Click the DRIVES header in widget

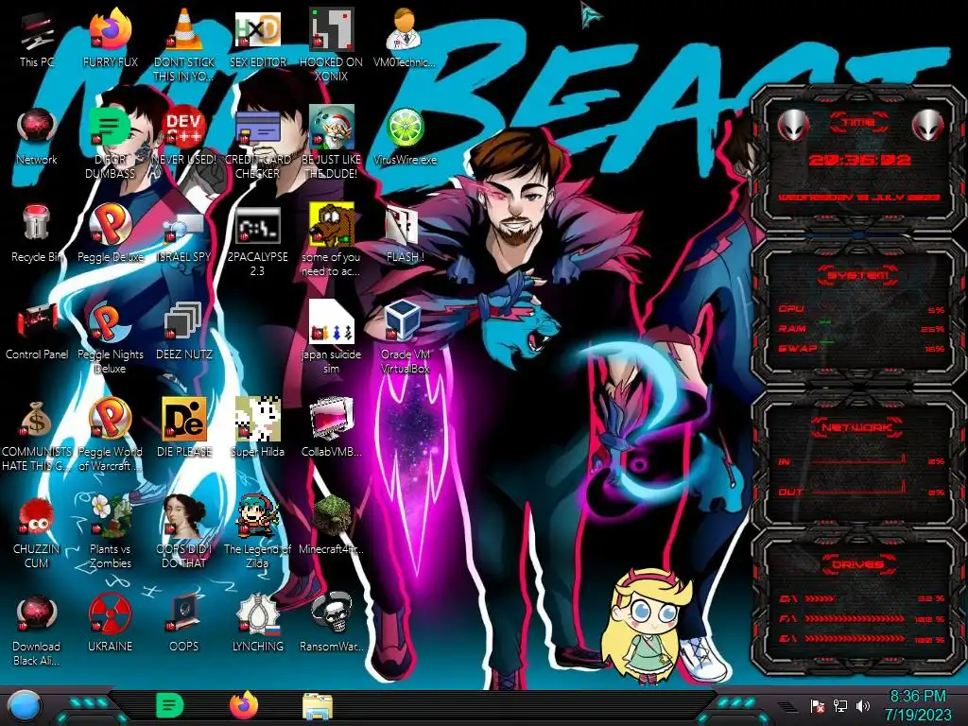[856, 564]
